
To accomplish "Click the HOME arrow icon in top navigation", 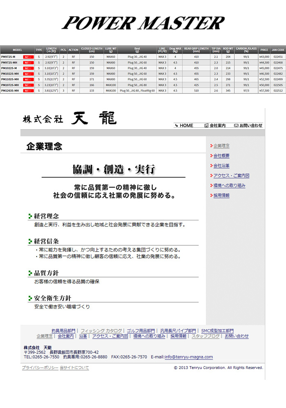I will point(177,126).
